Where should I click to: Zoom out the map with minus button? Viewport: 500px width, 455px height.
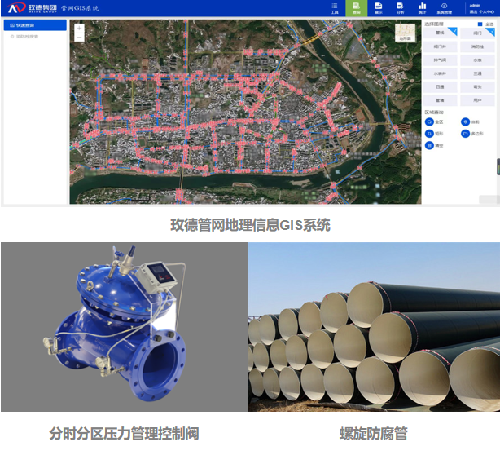point(79,37)
